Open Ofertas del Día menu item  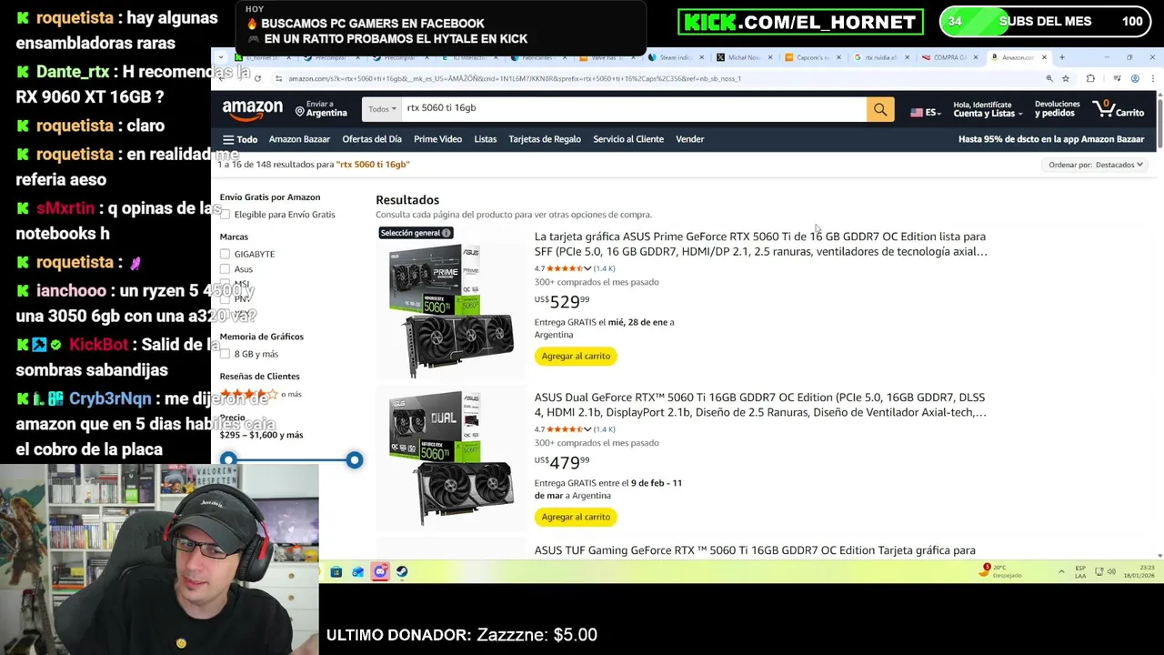point(372,139)
